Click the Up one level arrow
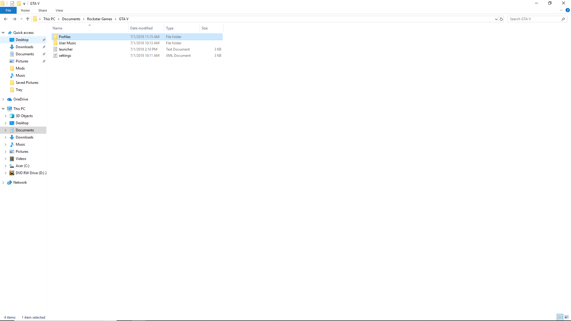The image size is (571, 321). (x=28, y=19)
